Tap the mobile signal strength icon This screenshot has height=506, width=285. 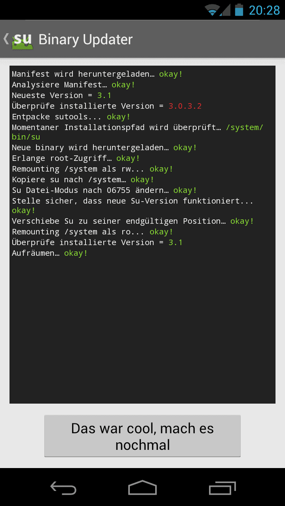click(225, 10)
